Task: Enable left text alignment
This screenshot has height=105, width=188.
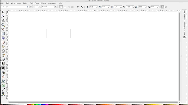Action: tap(61, 7)
